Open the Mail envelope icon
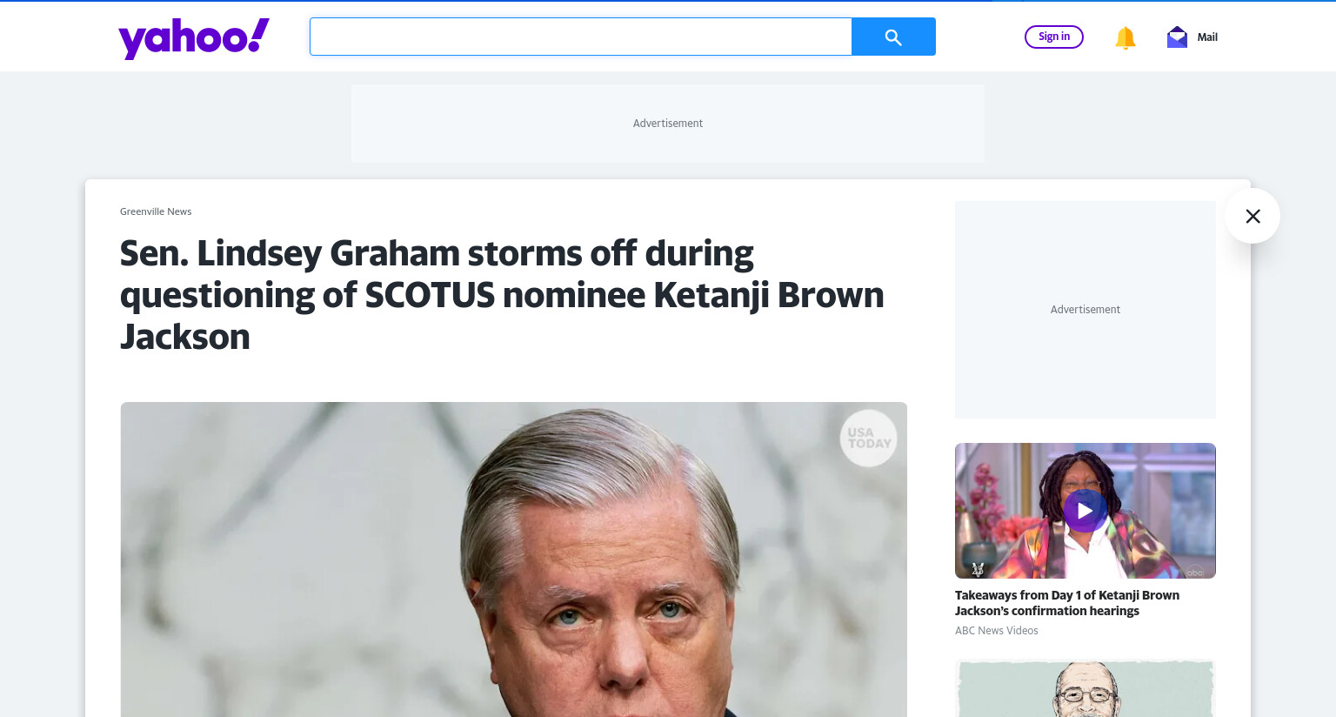Image resolution: width=1336 pixels, height=717 pixels. 1177,37
